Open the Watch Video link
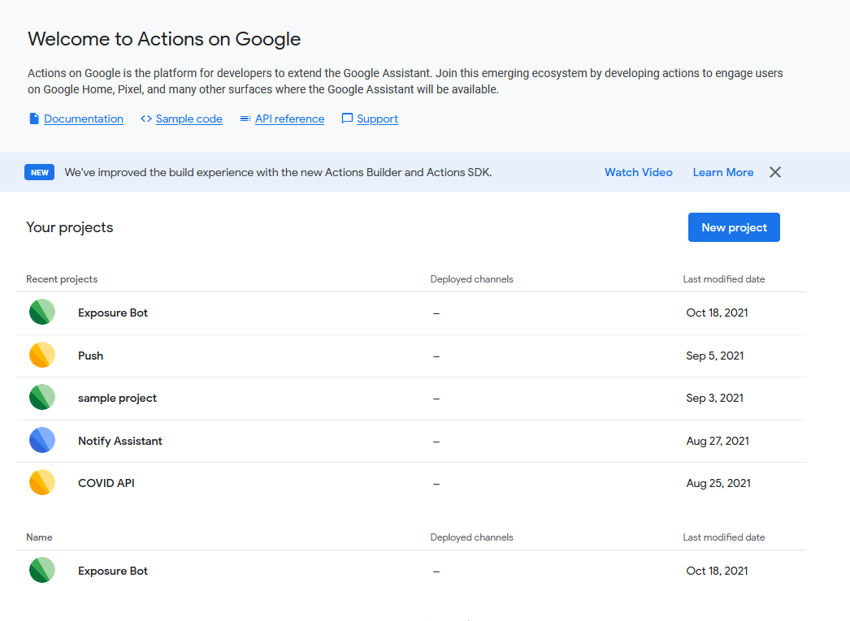The height and width of the screenshot is (621, 850). [x=638, y=172]
